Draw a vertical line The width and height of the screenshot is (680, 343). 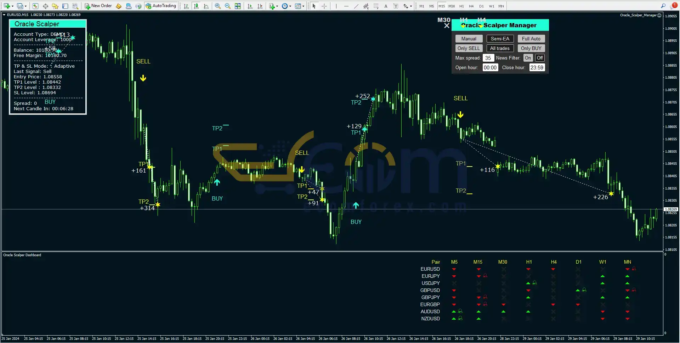point(336,6)
